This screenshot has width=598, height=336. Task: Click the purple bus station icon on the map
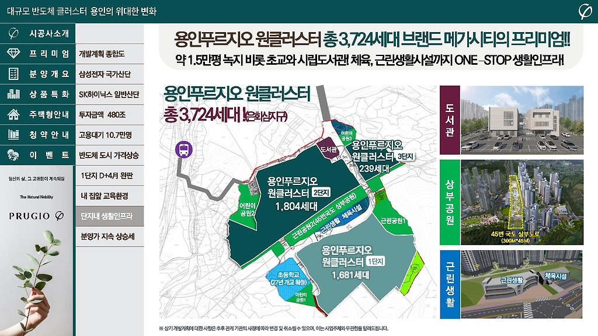[183, 149]
